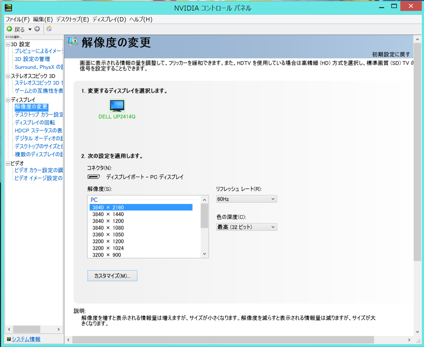Image resolution: width=424 pixels, height=347 pixels.
Task: Select ビデオ イメージ設定 item in the tree
Action: [39, 178]
